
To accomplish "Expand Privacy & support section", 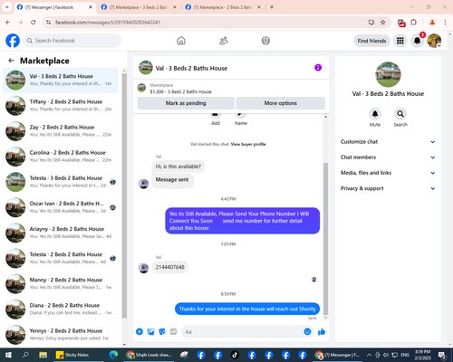I will coord(388,188).
